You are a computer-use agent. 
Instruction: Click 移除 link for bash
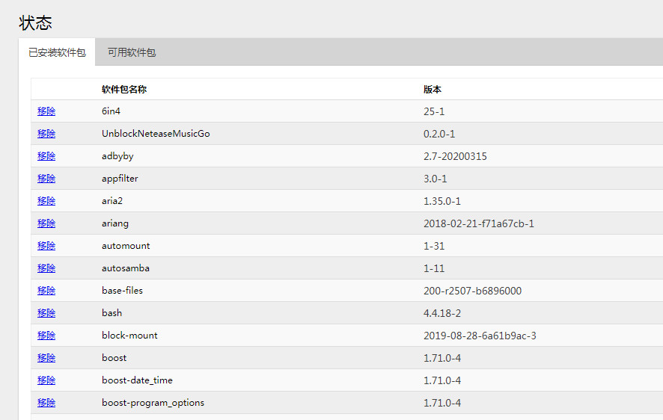pos(46,313)
